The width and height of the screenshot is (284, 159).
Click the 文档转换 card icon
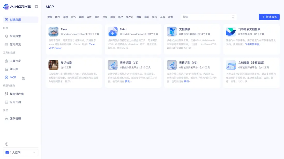[172, 31]
